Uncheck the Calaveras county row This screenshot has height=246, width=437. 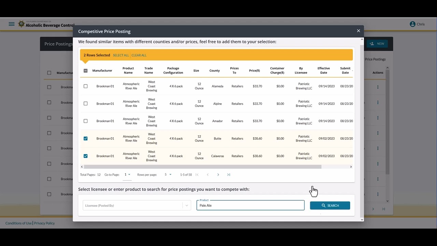pyautogui.click(x=86, y=156)
